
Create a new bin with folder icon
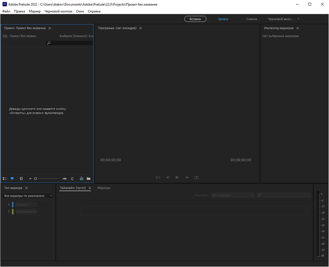(88, 178)
